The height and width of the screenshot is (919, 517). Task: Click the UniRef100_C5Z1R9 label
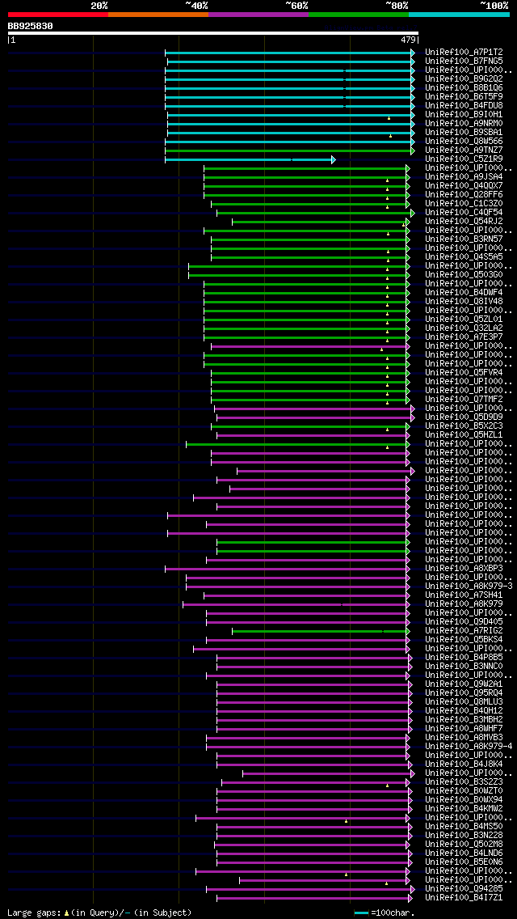[x=464, y=159]
